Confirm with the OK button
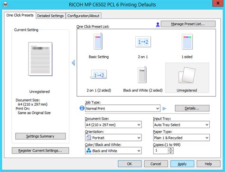Image resolution: width=225 pixels, height=172 pixels. click(x=130, y=164)
